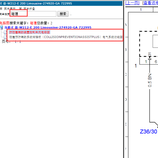Click the menu search input field containing 碰撞
The image size is (158, 158).
[x=33, y=14]
